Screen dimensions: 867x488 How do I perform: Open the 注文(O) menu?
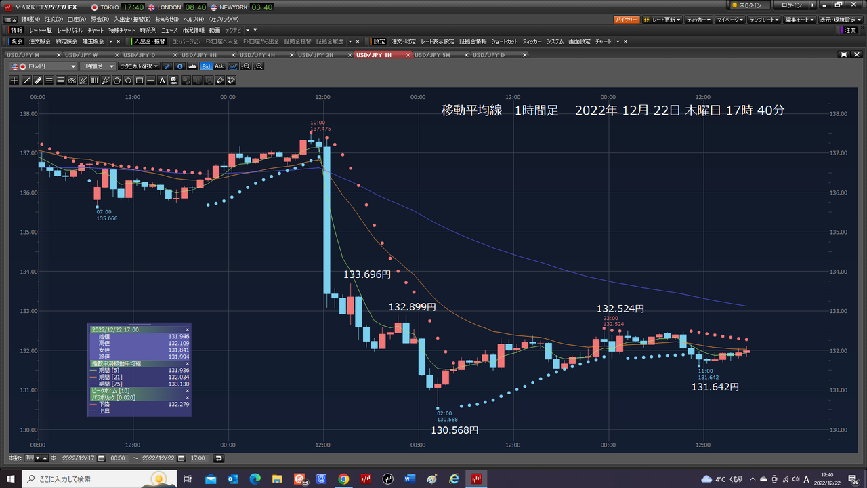[x=54, y=20]
